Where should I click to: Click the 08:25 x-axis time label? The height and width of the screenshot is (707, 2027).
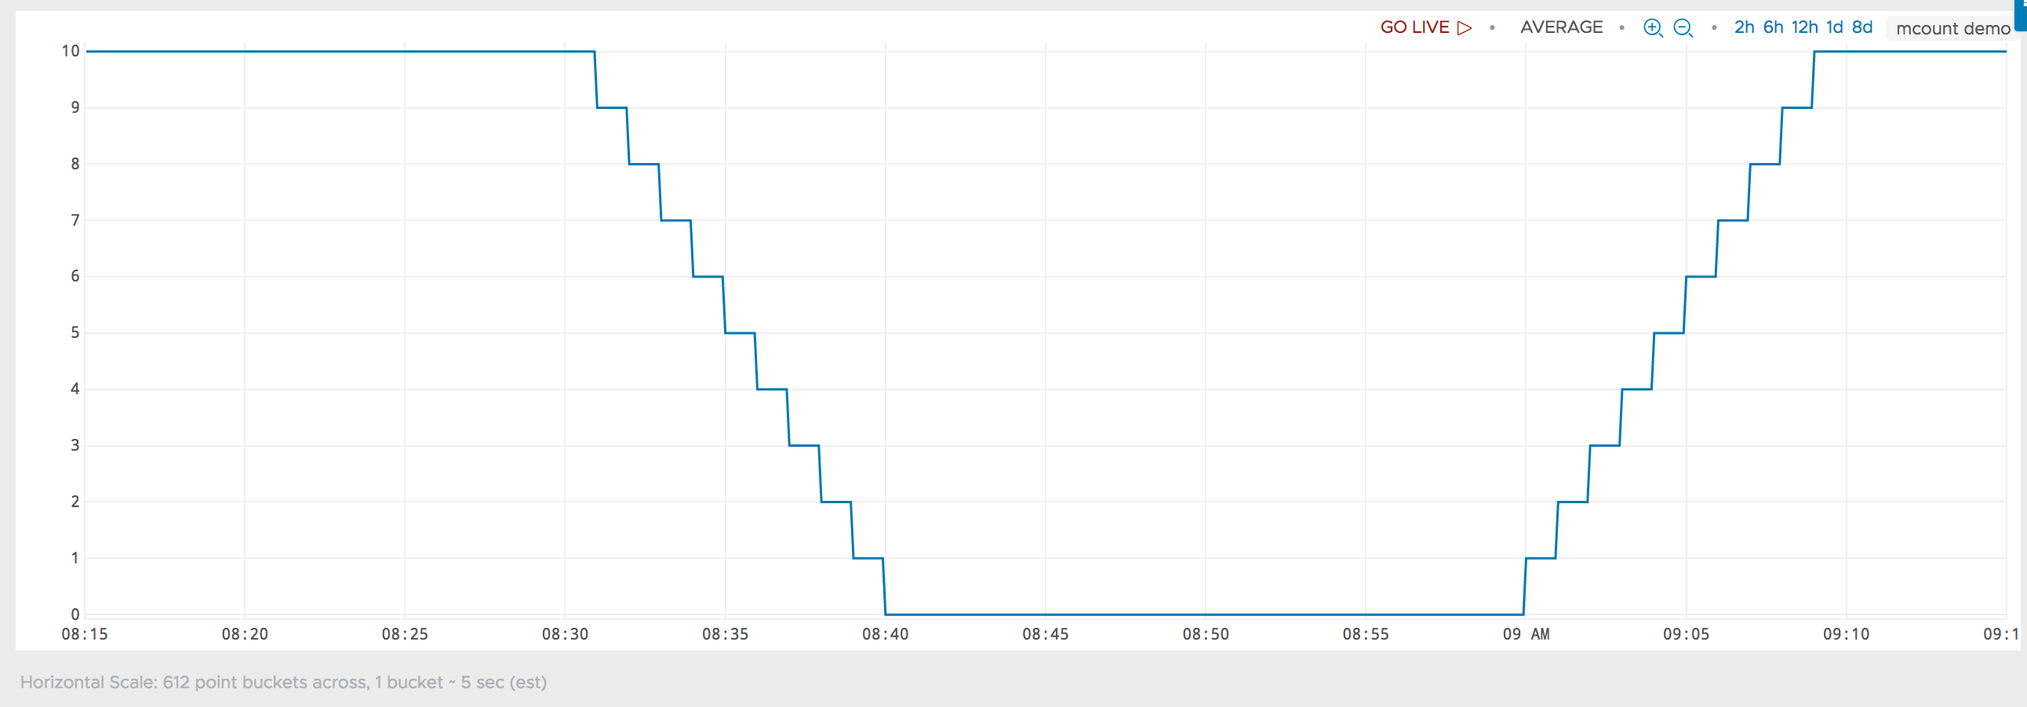click(405, 634)
